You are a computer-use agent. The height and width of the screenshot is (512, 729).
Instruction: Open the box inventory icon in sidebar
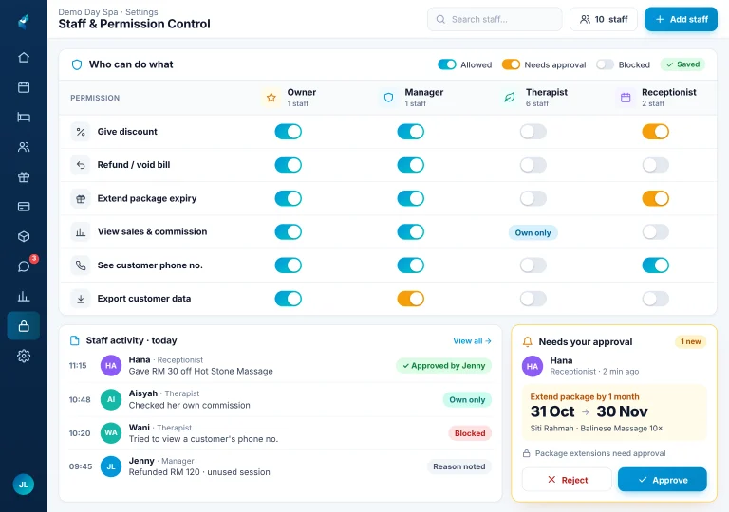pyautogui.click(x=24, y=236)
